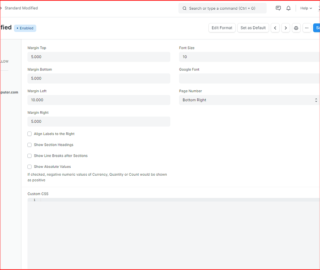Click the Margin Right field
The height and width of the screenshot is (270, 320).
pos(99,122)
